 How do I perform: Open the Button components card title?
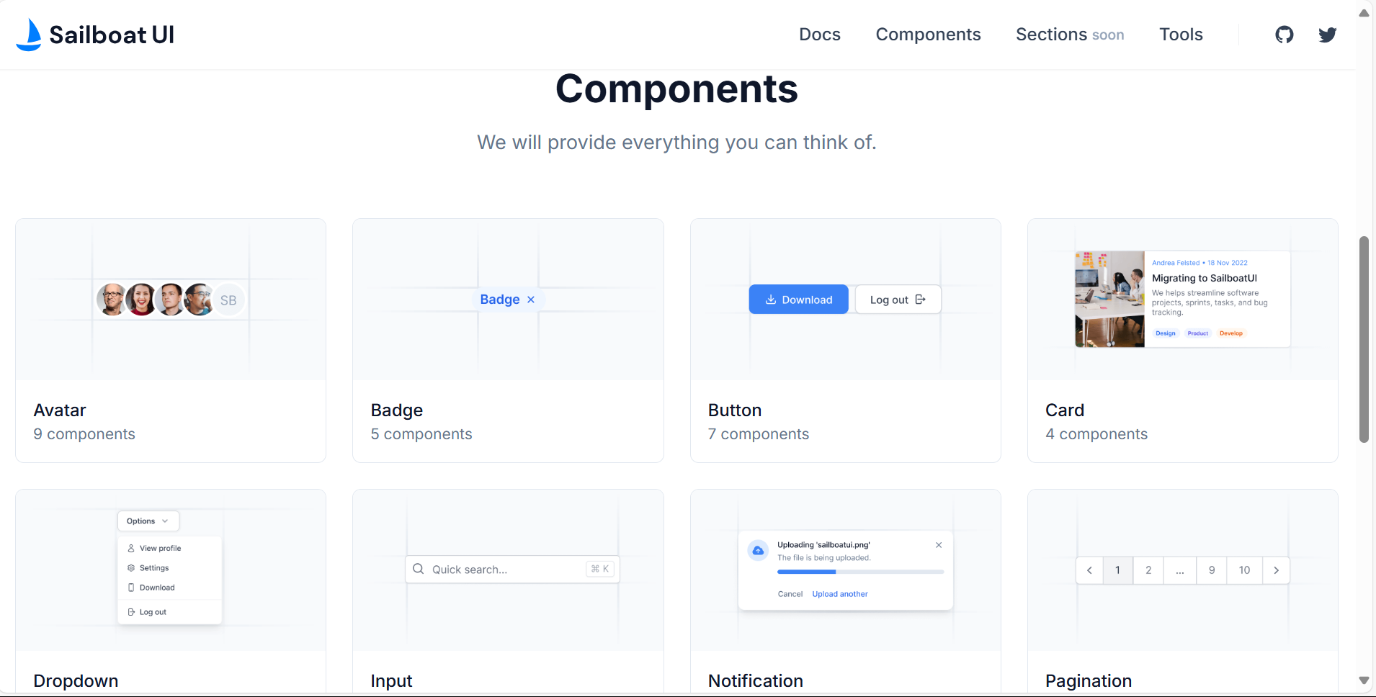[735, 410]
